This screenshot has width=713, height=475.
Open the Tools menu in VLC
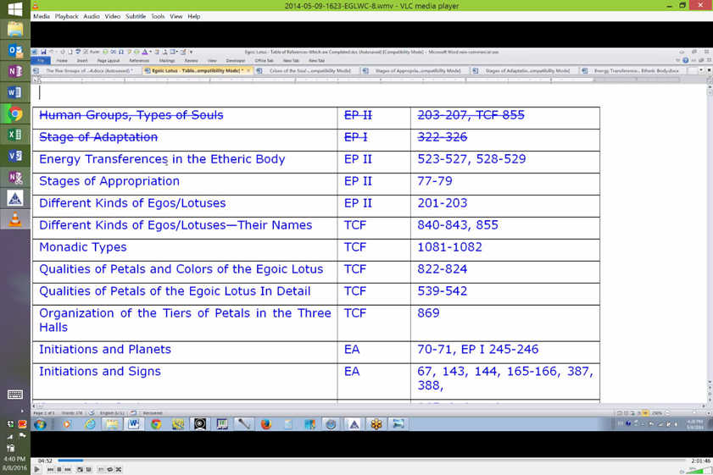[158, 16]
